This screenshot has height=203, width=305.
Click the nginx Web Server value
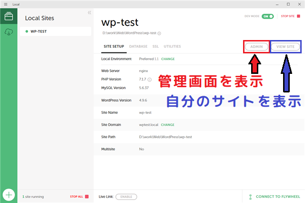[143, 71]
